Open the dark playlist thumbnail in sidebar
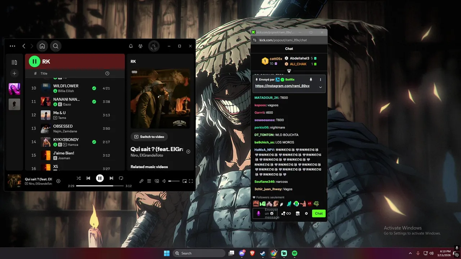Viewport: 461px width, 259px height. click(14, 104)
